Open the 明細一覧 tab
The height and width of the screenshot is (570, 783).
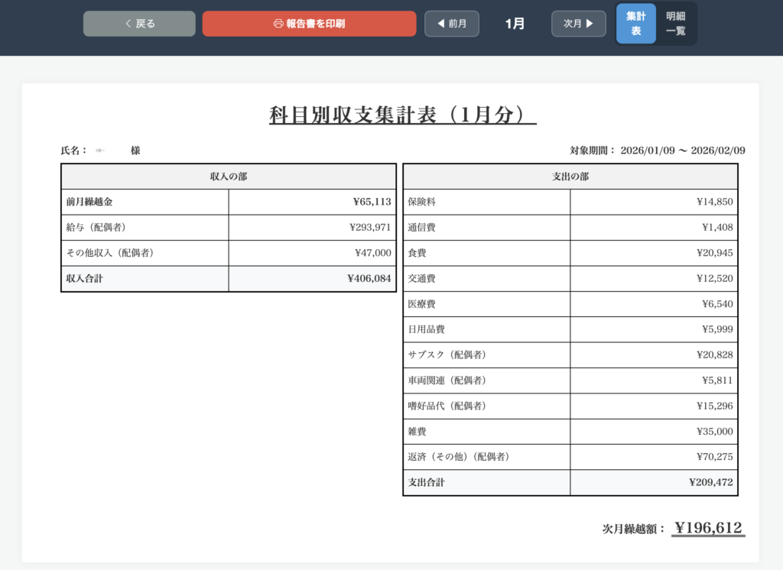[x=675, y=24]
